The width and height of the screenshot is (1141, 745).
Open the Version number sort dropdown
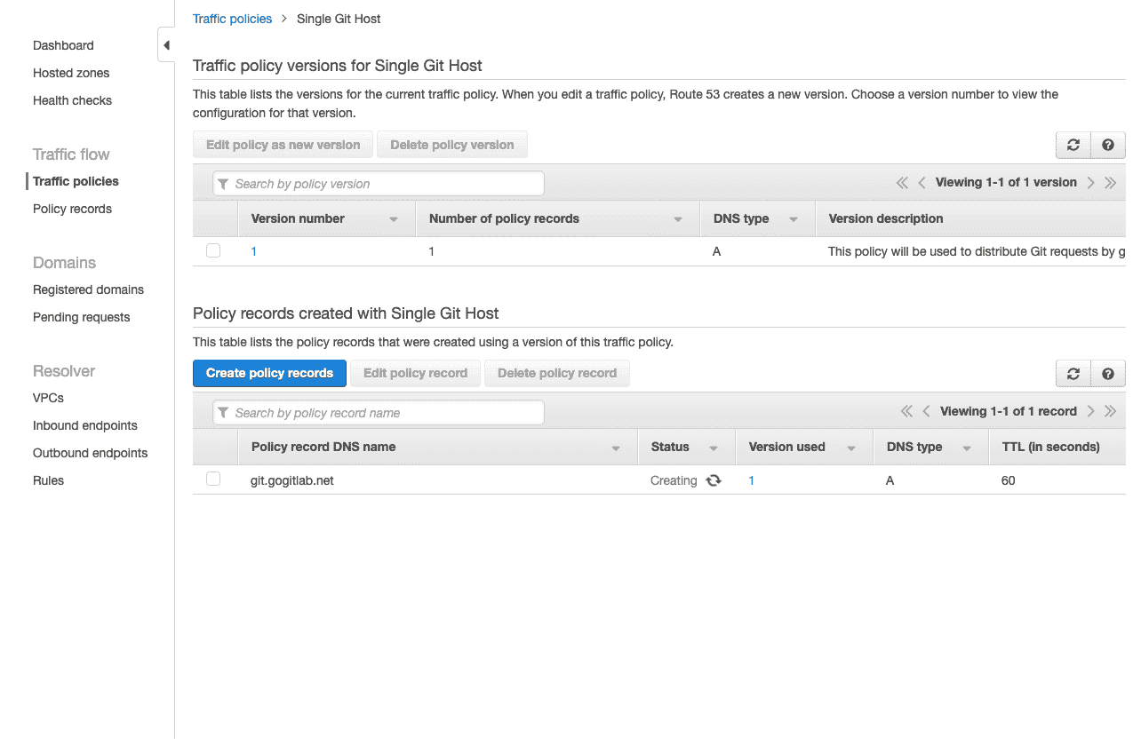[x=393, y=218]
